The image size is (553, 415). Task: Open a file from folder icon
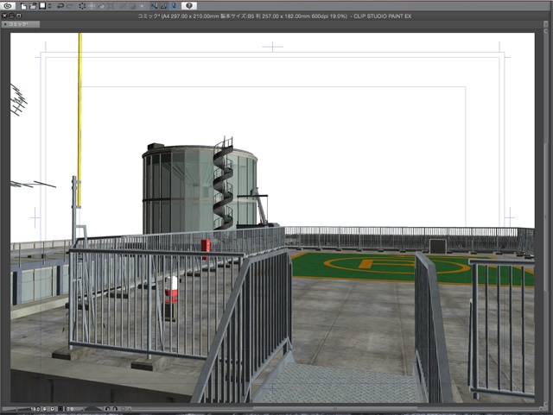point(33,6)
